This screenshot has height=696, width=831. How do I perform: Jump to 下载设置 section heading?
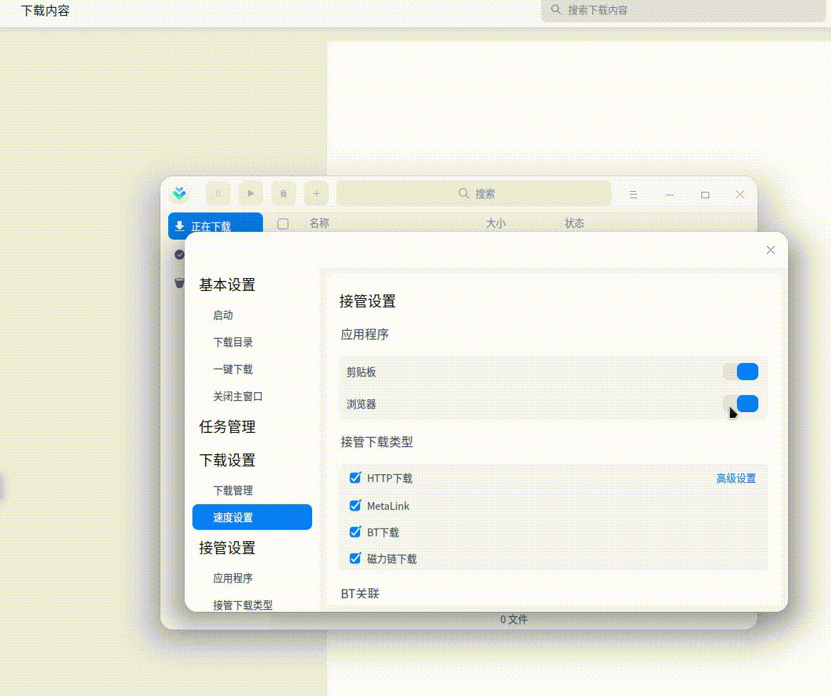[227, 460]
